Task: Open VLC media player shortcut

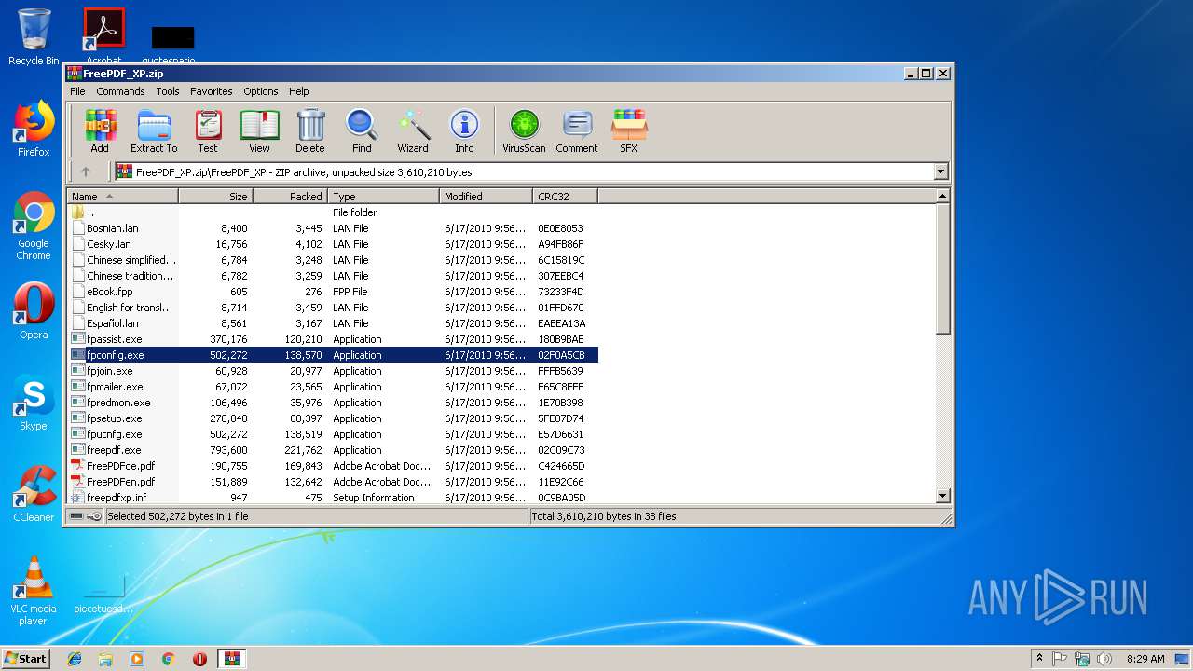Action: (34, 592)
